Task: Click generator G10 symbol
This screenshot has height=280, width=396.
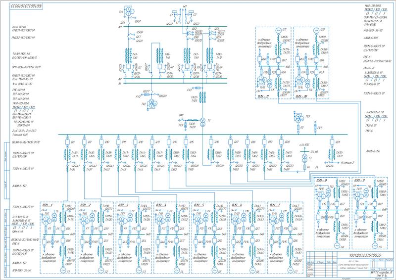Action: [x=316, y=31]
